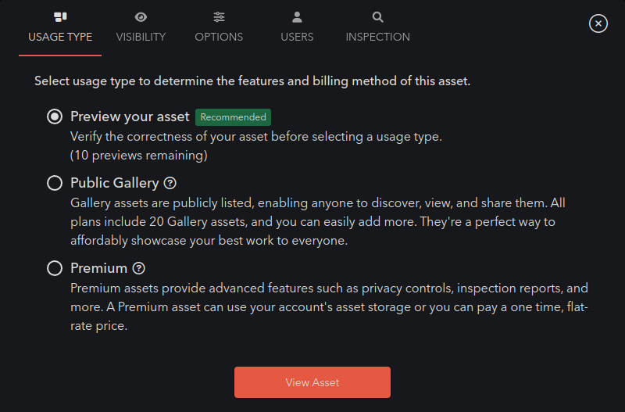This screenshot has width=625, height=412.
Task: Close the dialog with the X icon
Action: click(598, 23)
